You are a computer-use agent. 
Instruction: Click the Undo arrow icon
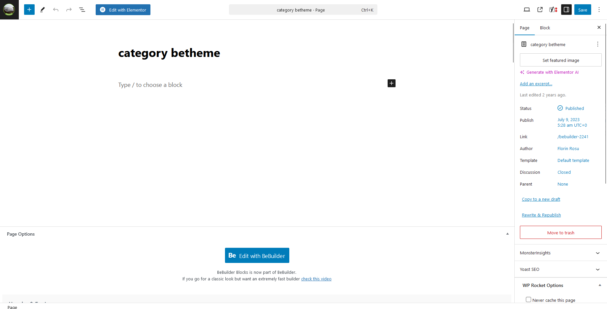tap(56, 10)
